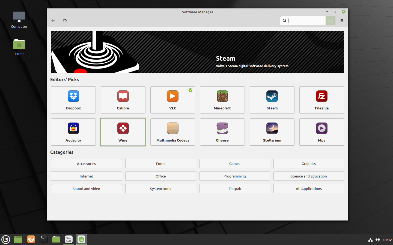The image size is (393, 245).
Task: Toggle the search-in-descriptions button next to the search box
Action: (331, 21)
